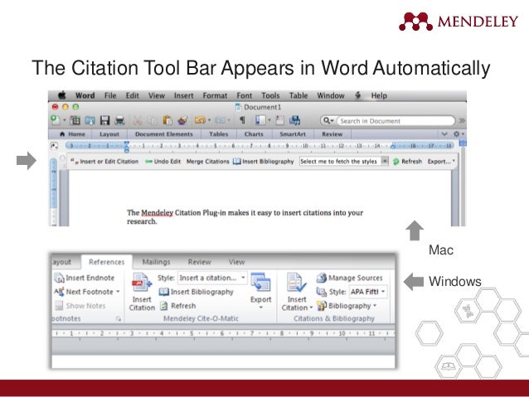Click the Open document folder icon
This screenshot has height=397, width=529.
tap(90, 120)
